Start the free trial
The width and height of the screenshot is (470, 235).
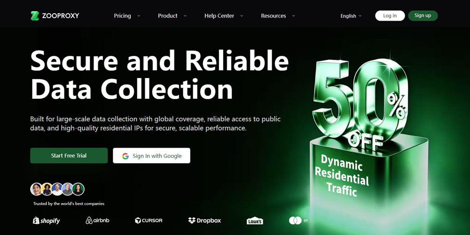(x=69, y=156)
